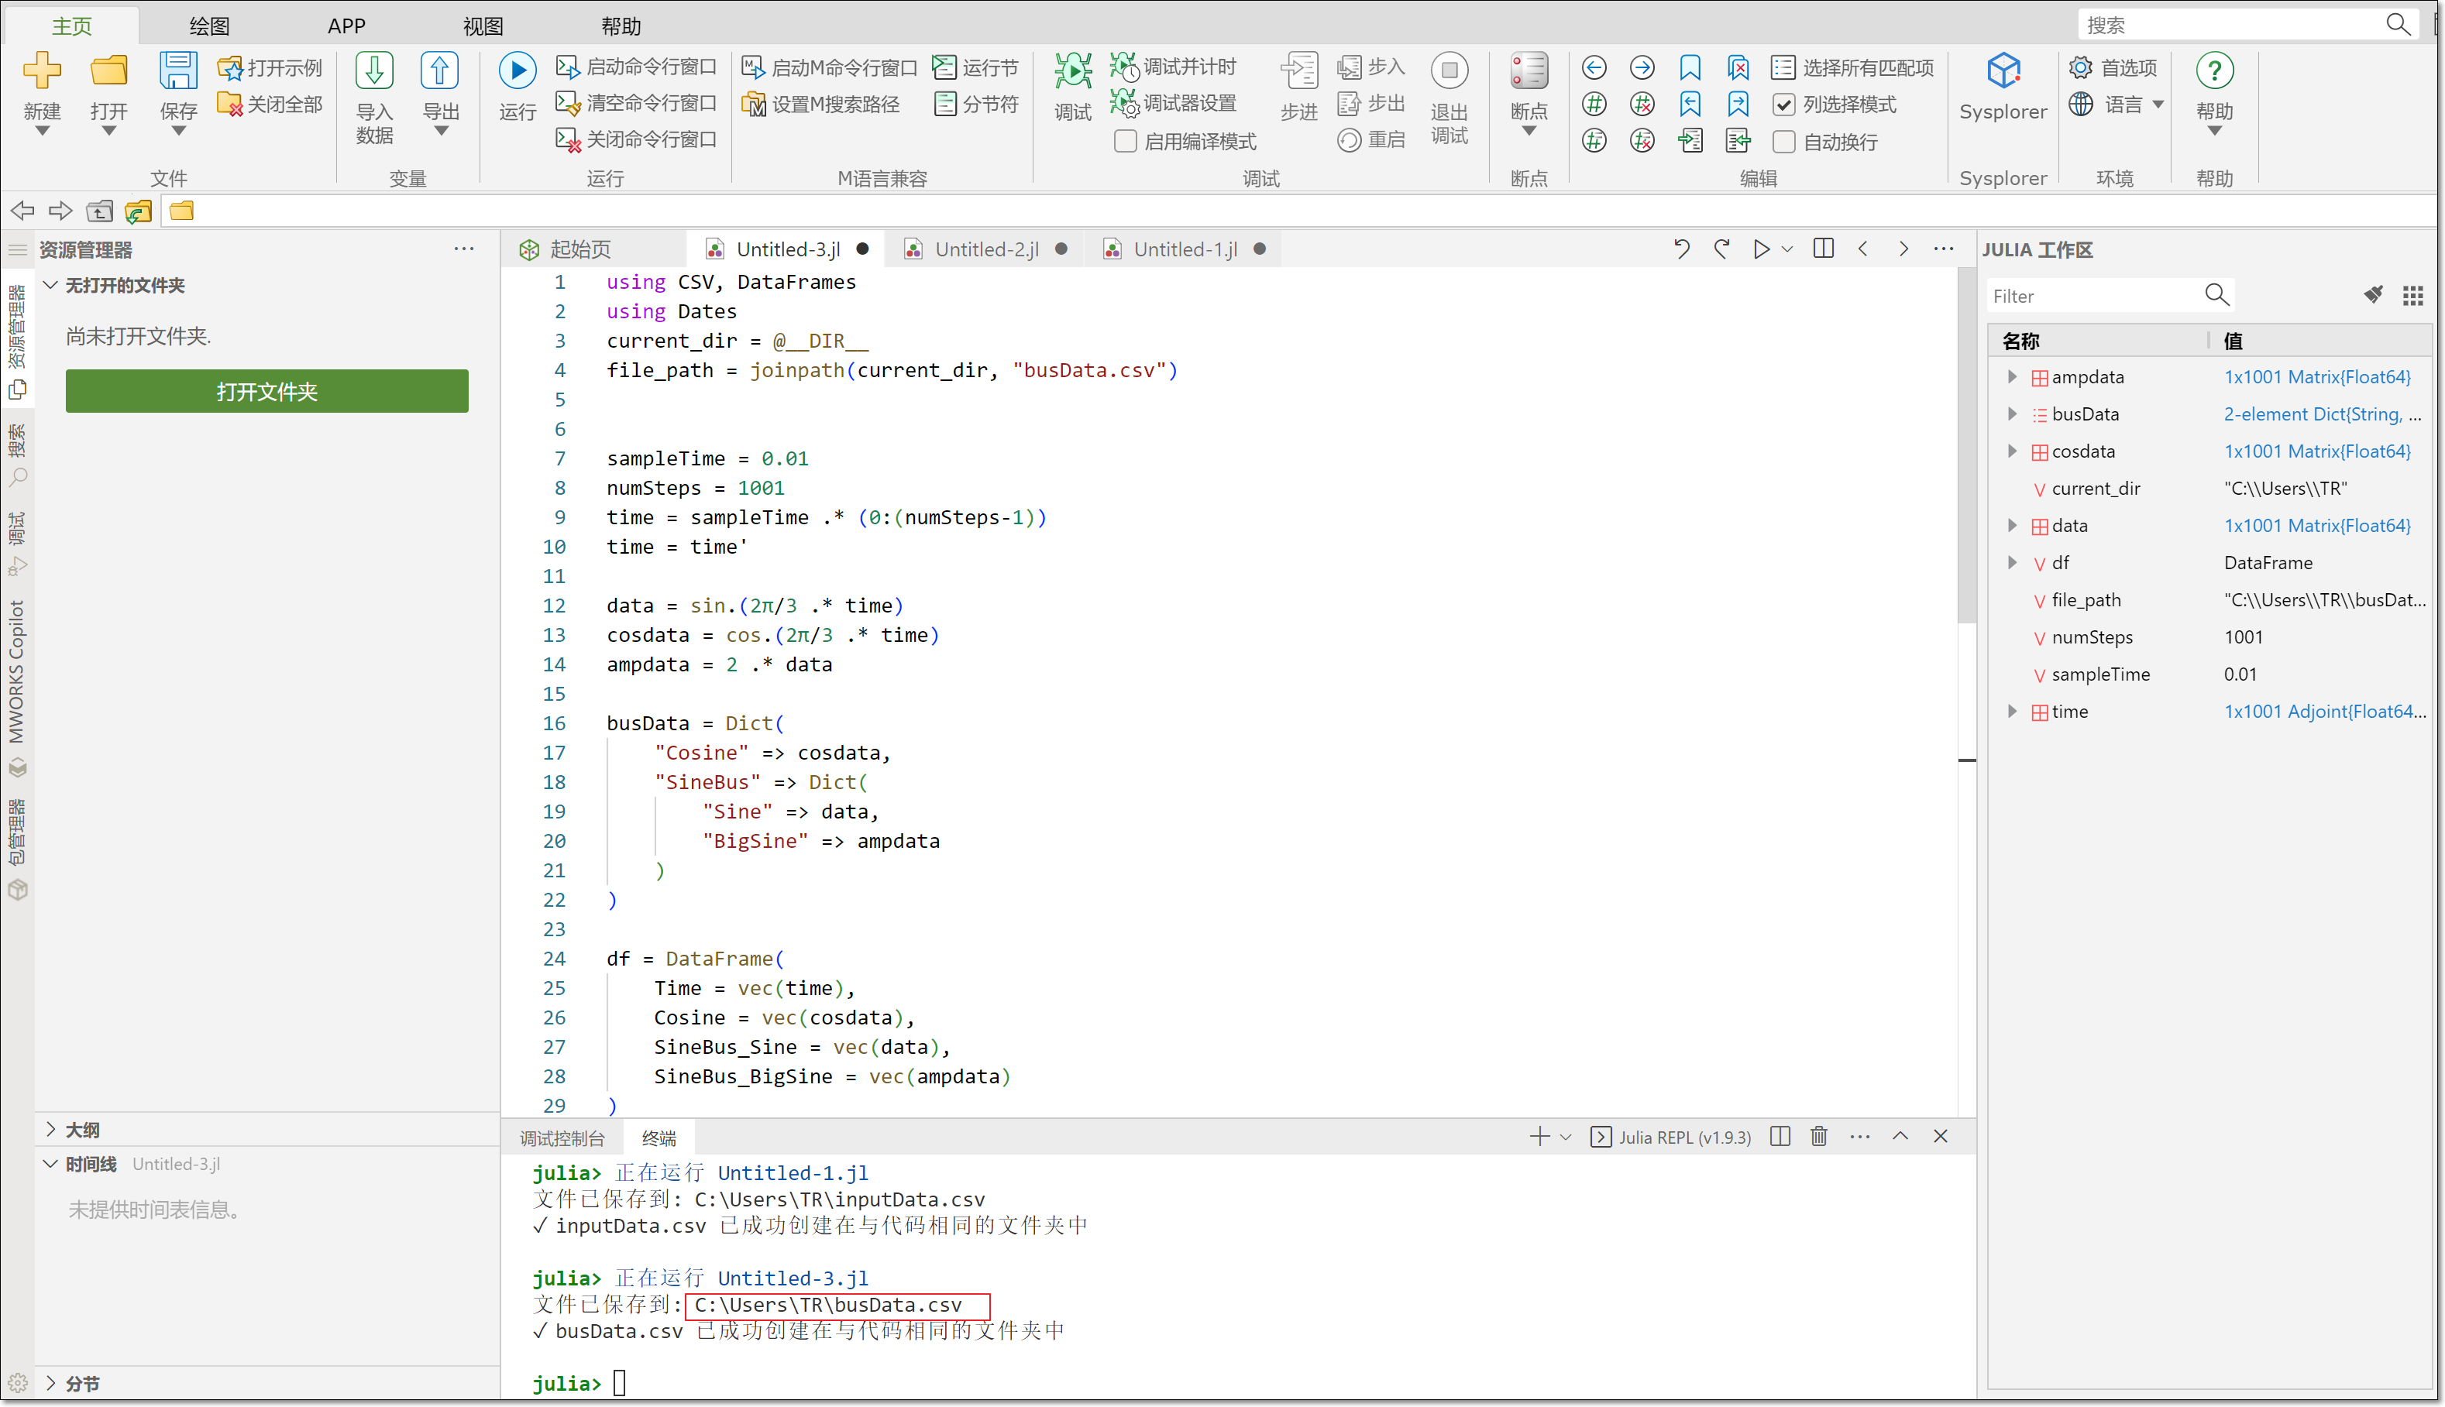The height and width of the screenshot is (1407, 2445).
Task: Switch to the Untitled-2.jl tab
Action: 985,249
